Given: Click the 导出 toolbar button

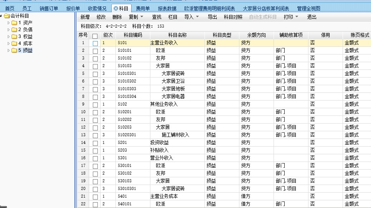Looking at the screenshot, I should [x=212, y=17].
